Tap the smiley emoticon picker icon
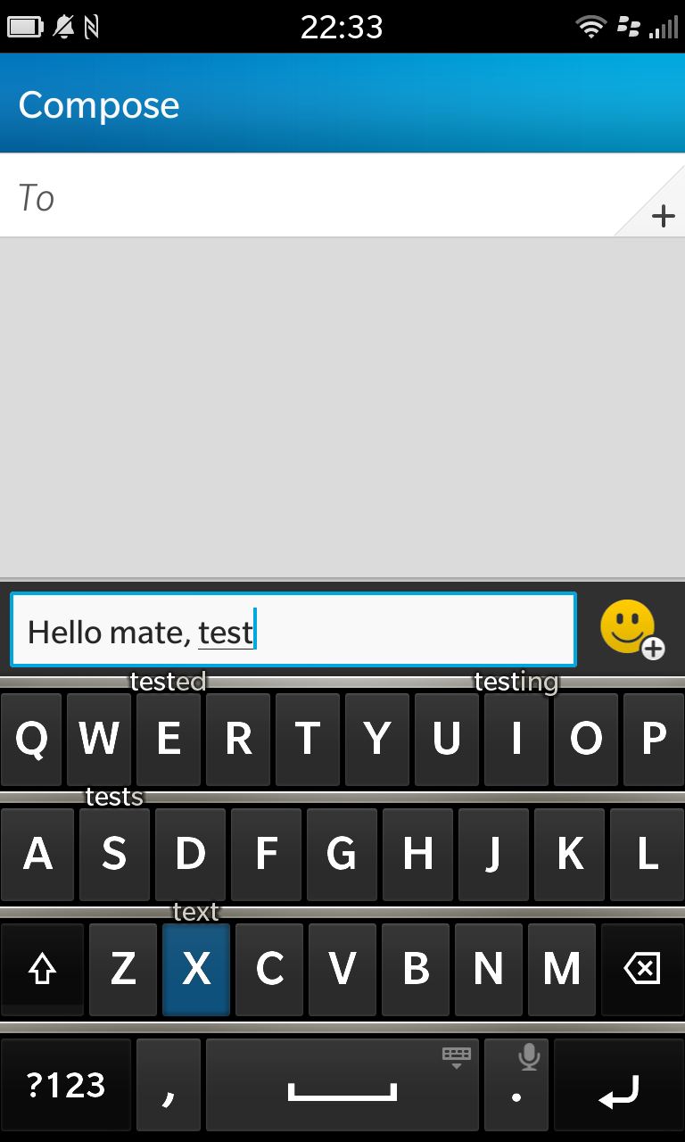This screenshot has width=685, height=1142. click(x=631, y=629)
